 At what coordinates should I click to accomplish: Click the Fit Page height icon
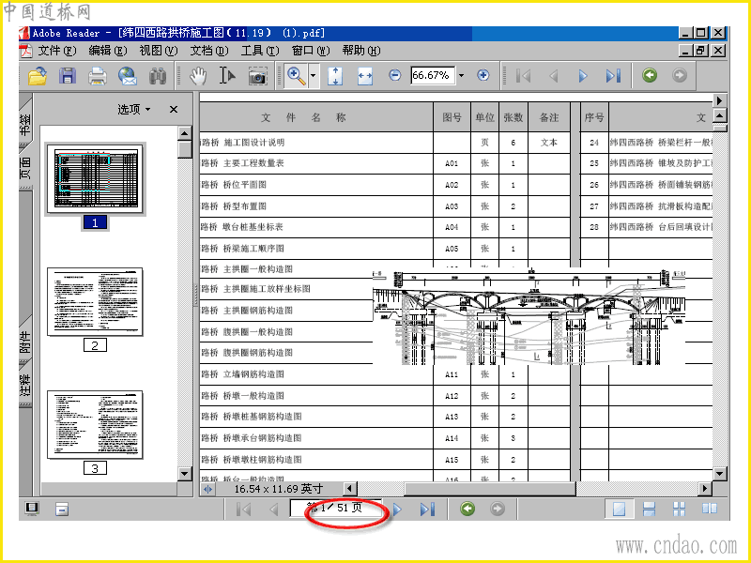pos(335,76)
